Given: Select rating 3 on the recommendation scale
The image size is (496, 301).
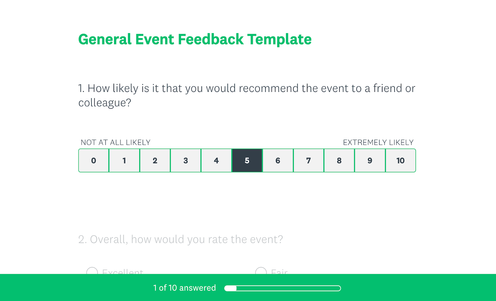Looking at the screenshot, I should tap(186, 160).
